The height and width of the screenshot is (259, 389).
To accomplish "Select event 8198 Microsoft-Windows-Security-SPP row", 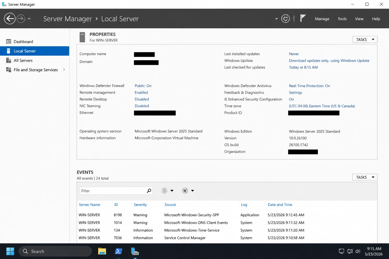I will click(x=227, y=215).
